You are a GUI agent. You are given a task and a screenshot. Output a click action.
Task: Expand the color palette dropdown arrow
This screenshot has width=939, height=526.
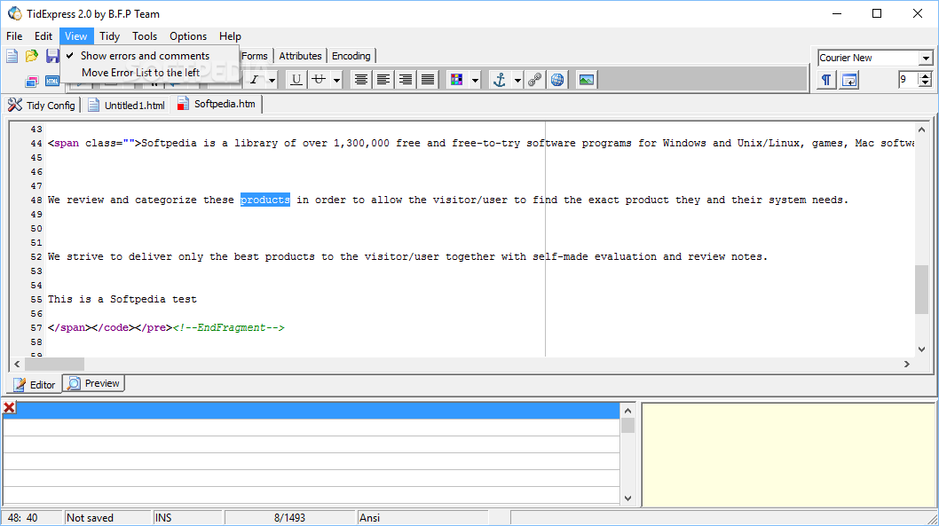point(475,80)
